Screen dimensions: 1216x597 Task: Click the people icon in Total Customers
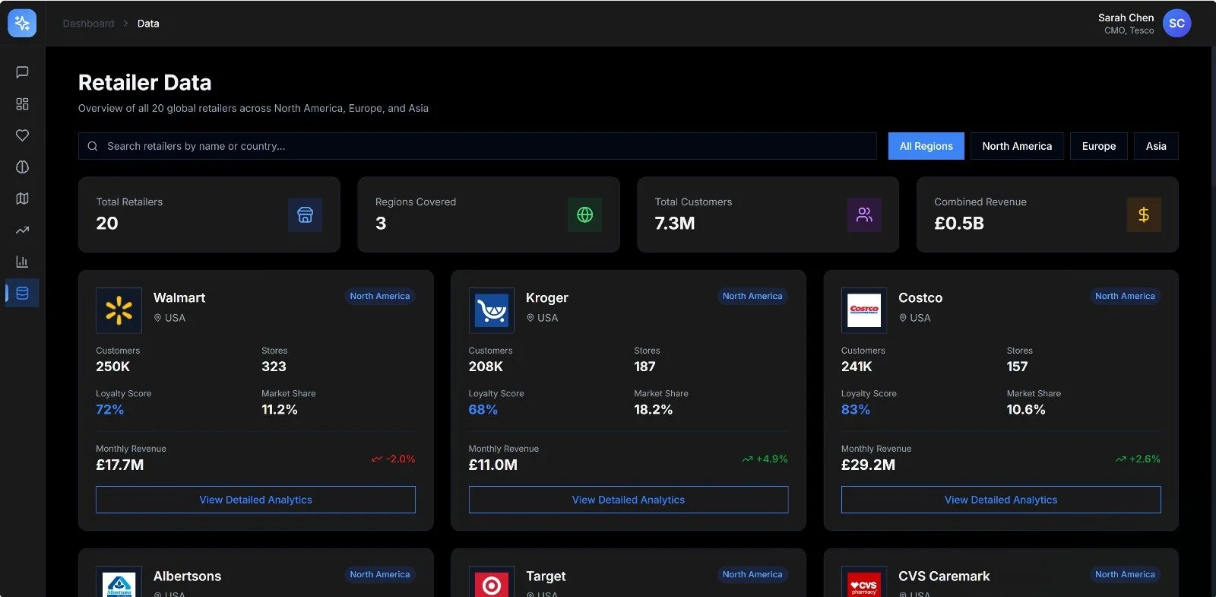864,214
